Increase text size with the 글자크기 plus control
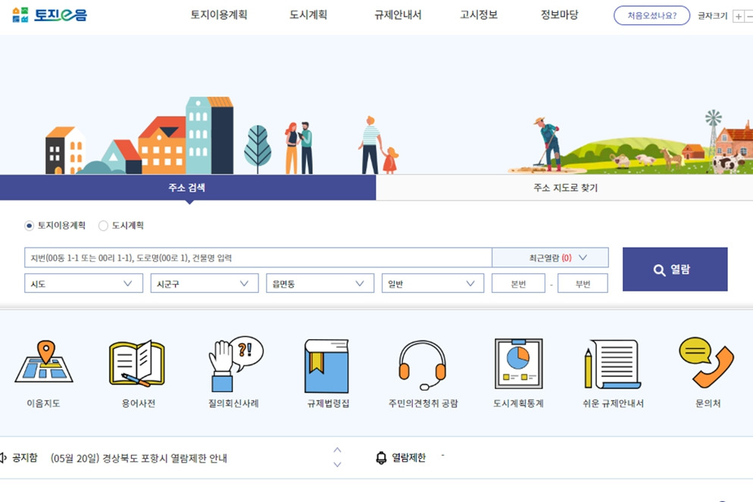Viewport: 753px width, 502px height. pos(737,15)
